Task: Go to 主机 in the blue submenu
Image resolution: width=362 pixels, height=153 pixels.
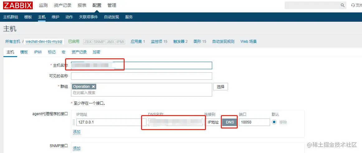Action: (42, 17)
